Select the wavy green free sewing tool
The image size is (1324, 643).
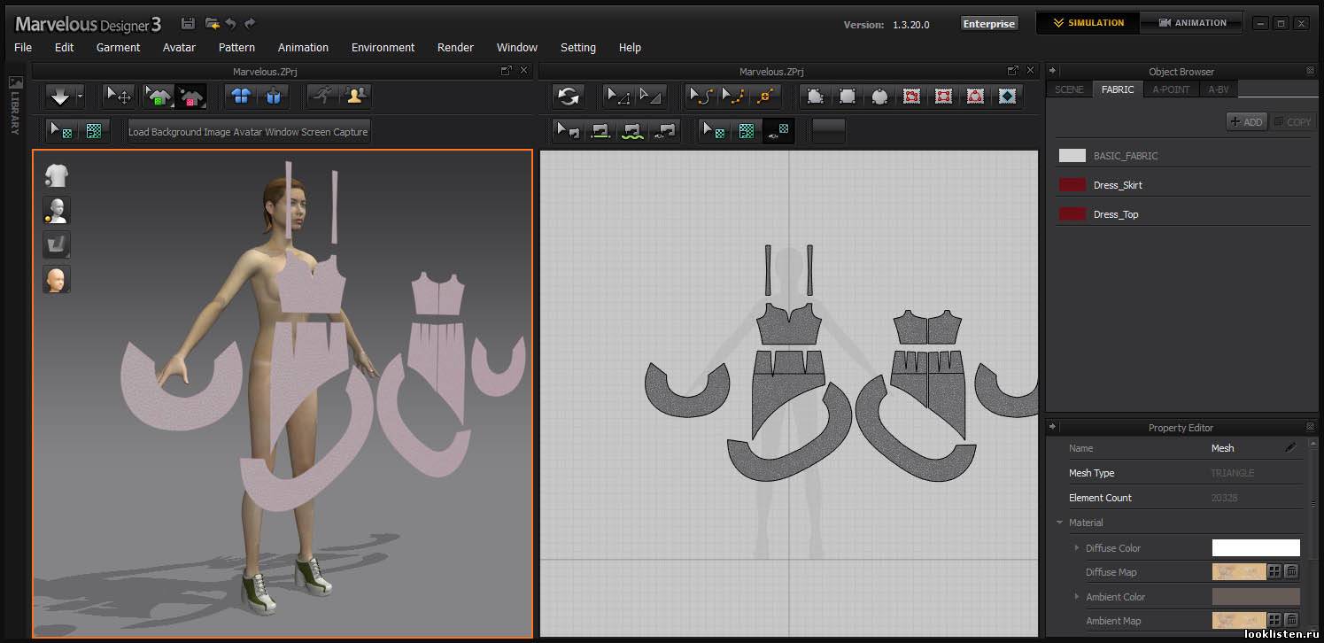coord(632,131)
